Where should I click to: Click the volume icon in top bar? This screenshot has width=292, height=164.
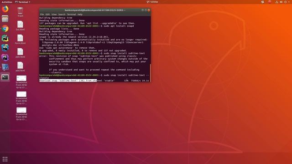pyautogui.click(x=281, y=2)
